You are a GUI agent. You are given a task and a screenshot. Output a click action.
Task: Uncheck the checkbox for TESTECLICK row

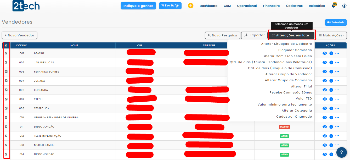pyautogui.click(x=6, y=108)
